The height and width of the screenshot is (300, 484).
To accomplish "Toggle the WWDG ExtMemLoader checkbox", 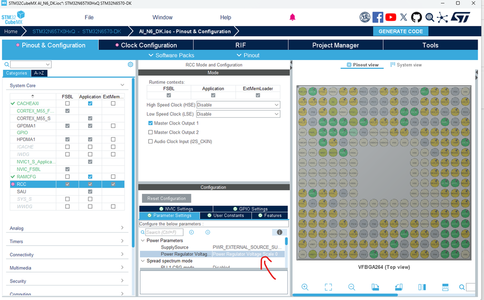I will click(x=113, y=206).
